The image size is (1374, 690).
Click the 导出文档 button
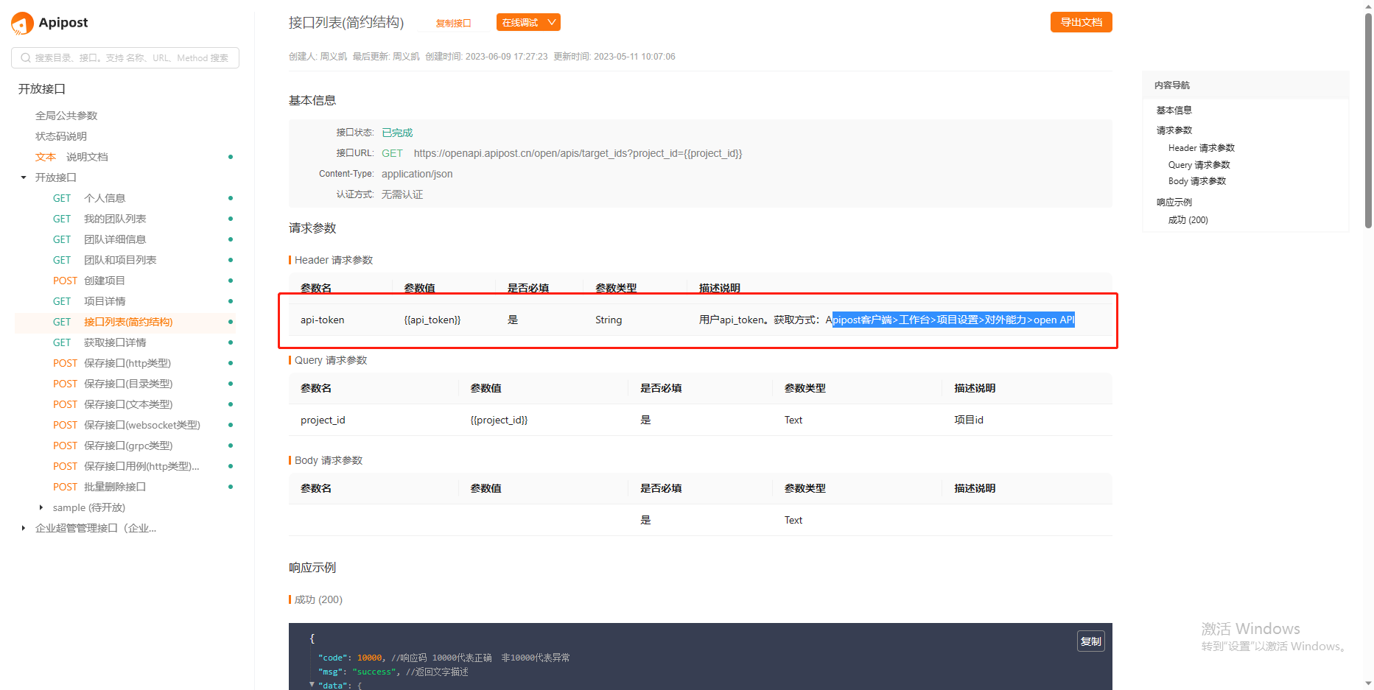(1081, 22)
